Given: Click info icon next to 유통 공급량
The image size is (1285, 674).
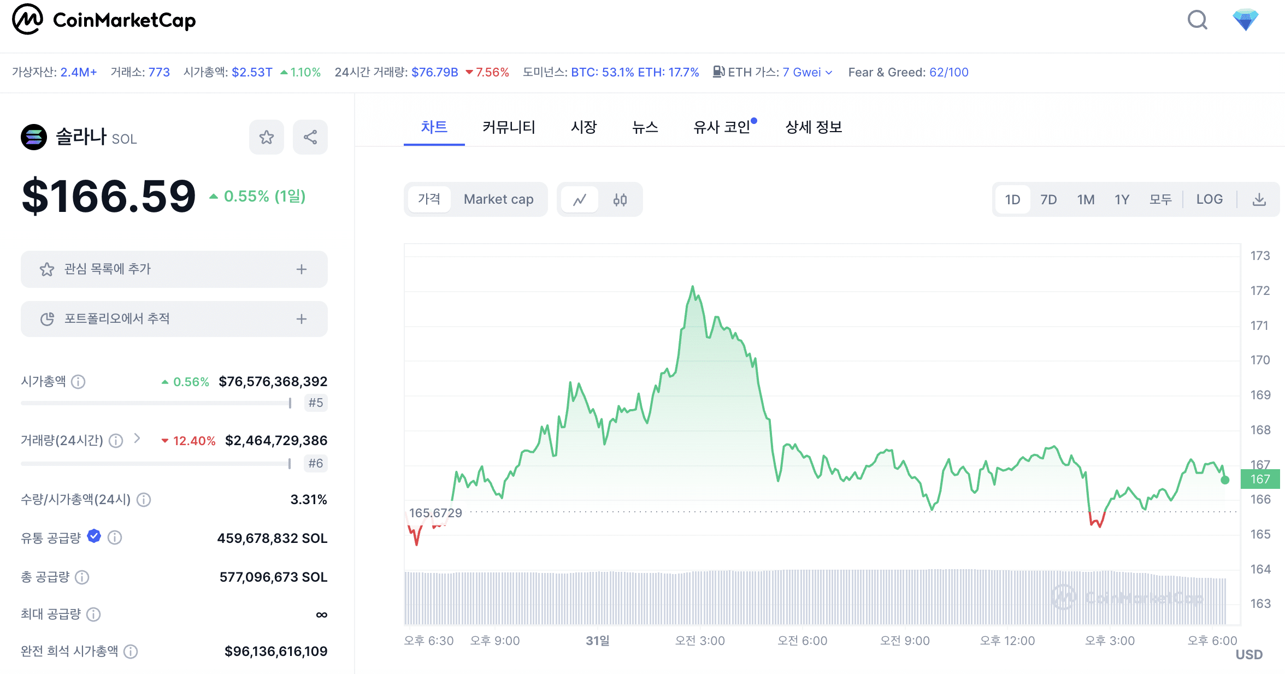Looking at the screenshot, I should (x=115, y=538).
